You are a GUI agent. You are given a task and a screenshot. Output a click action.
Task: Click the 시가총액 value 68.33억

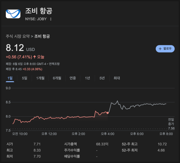coord(102,144)
